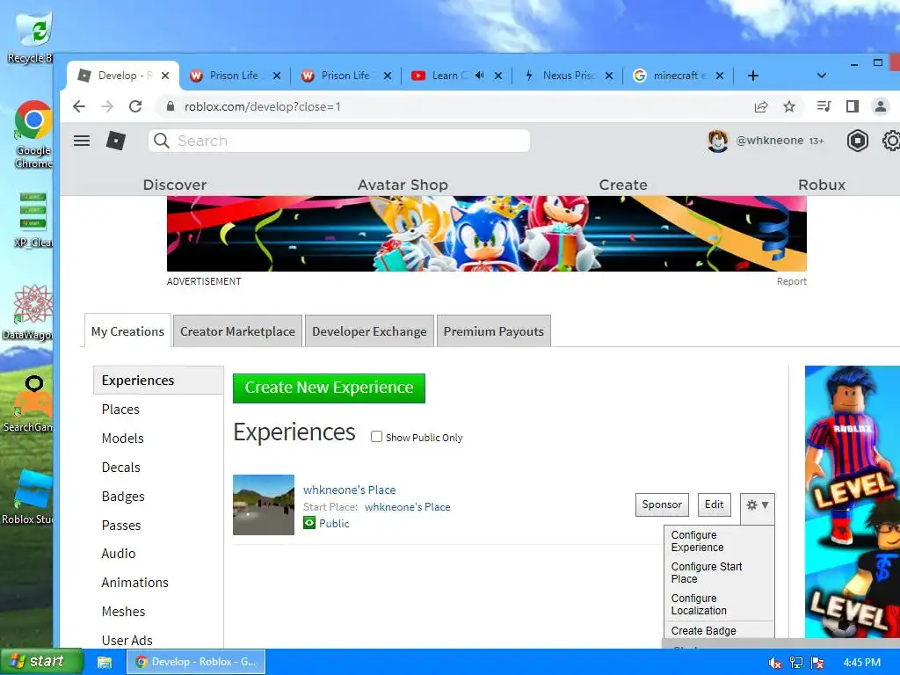Open the Chrome profile avatar icon
This screenshot has height=675, width=900.
click(x=880, y=106)
